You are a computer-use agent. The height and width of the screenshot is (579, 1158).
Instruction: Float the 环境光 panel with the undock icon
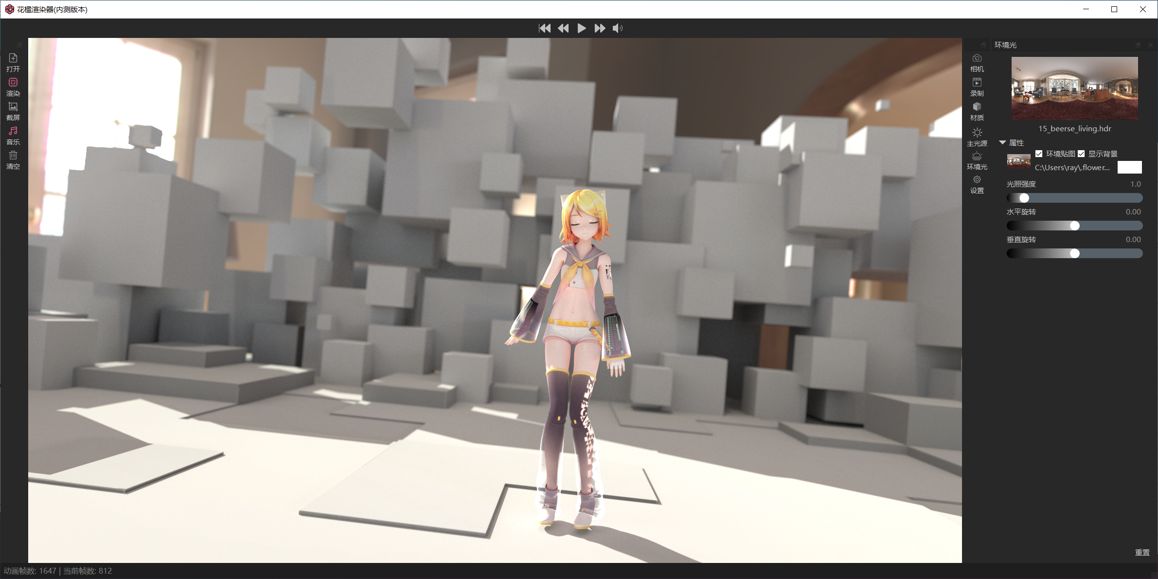click(x=1138, y=45)
